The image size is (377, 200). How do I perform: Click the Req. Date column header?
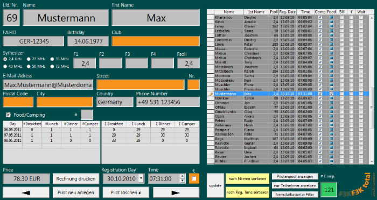tap(288, 12)
